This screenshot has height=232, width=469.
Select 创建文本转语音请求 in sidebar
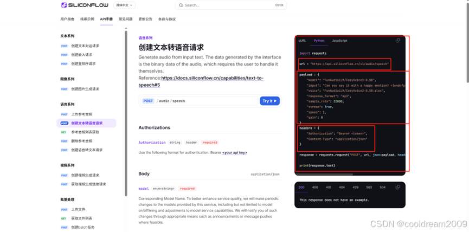86,123
